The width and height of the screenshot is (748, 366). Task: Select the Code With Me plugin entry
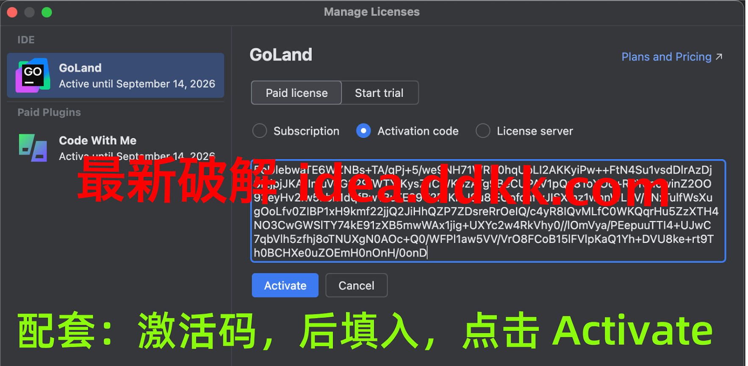[x=116, y=148]
